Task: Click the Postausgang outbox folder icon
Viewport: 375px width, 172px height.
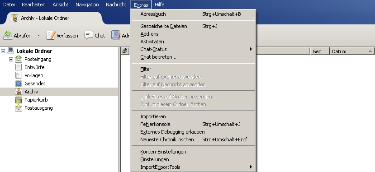Action: tap(19, 108)
